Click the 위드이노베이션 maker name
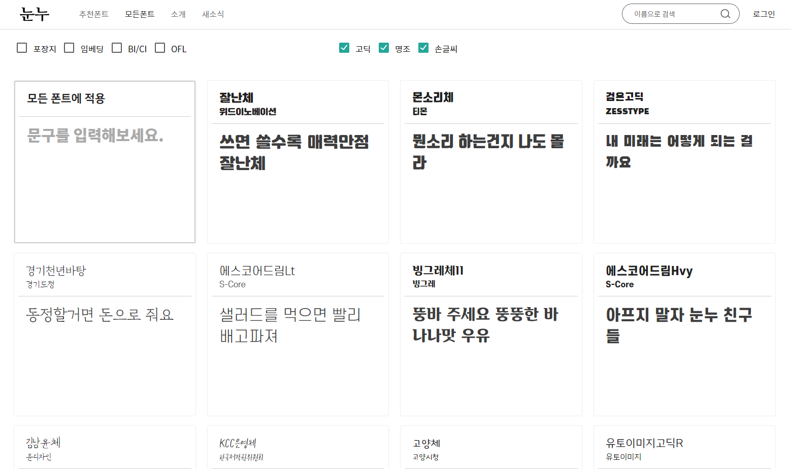This screenshot has width=791, height=469. pos(248,112)
